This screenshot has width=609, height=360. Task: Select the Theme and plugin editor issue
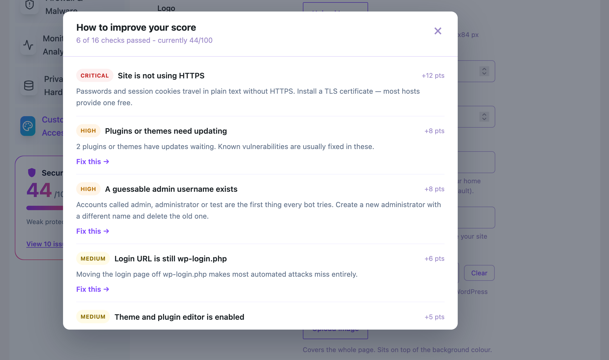tap(179, 317)
